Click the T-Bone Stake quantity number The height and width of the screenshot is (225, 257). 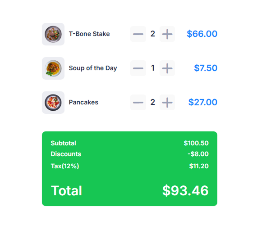point(152,34)
